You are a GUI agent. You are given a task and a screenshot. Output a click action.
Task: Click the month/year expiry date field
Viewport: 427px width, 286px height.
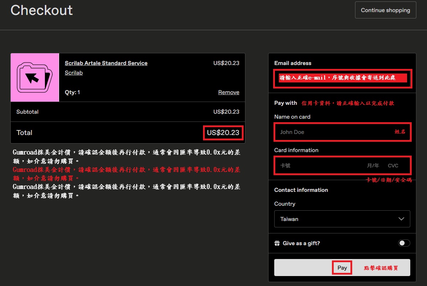(x=373, y=166)
